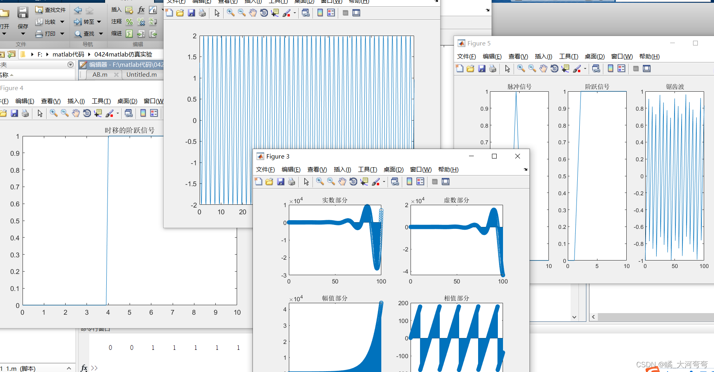Click the back navigation arrow in ribbon

point(78,10)
